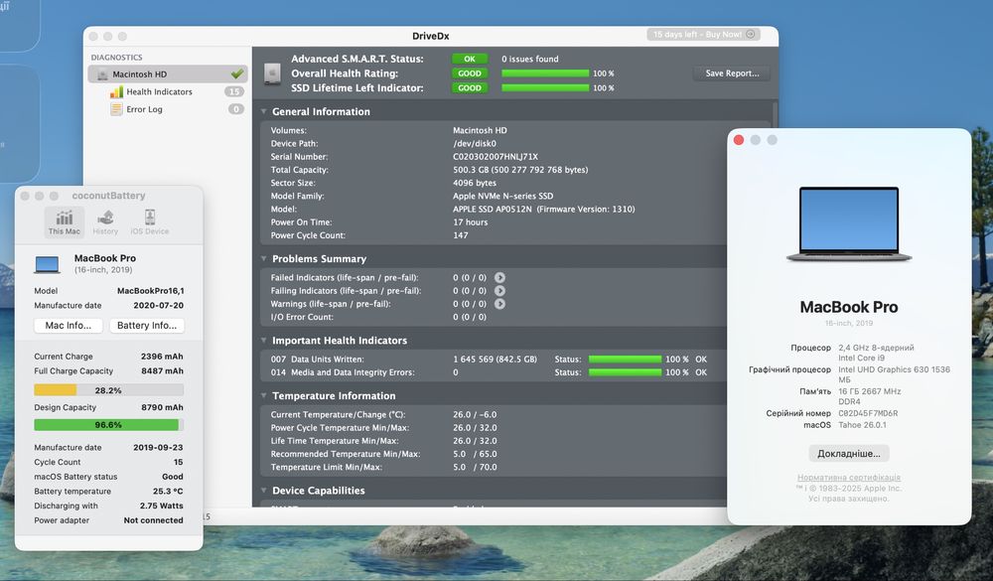Click DriveDx serial number C020302007HNLJ71X

496,157
